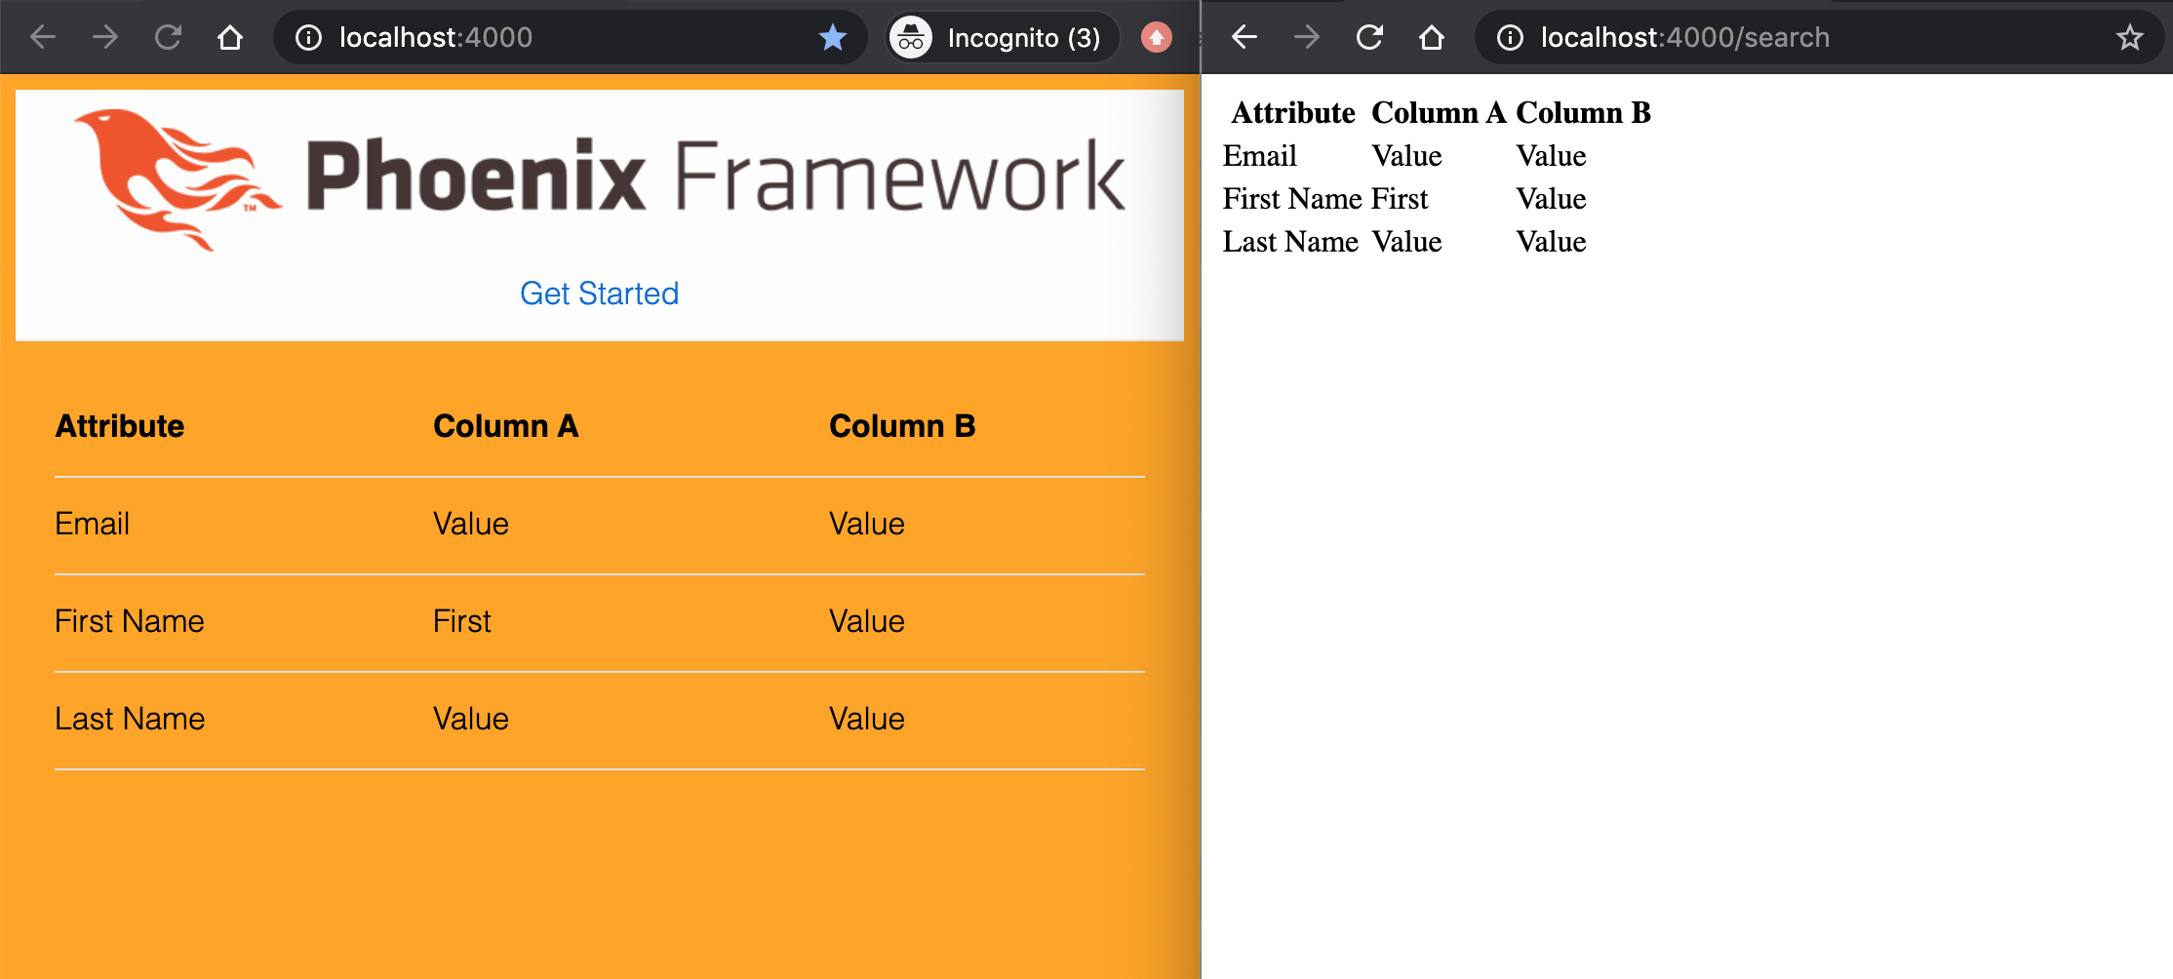The image size is (2173, 979).
Task: Toggle the bookmark star in right address bar
Action: 2129,37
